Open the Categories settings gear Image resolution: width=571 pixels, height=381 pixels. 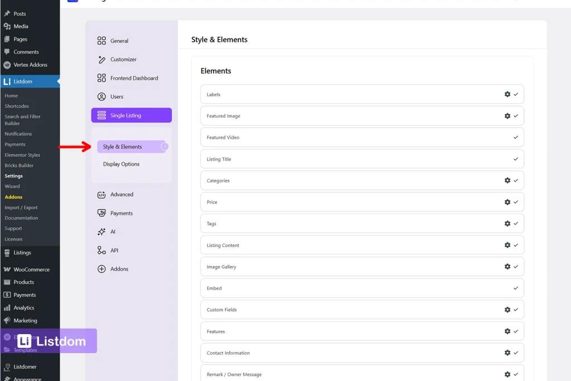click(507, 180)
